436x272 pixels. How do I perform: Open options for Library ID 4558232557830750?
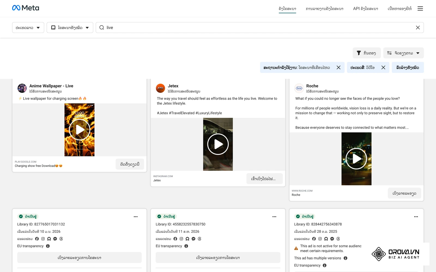(274, 217)
